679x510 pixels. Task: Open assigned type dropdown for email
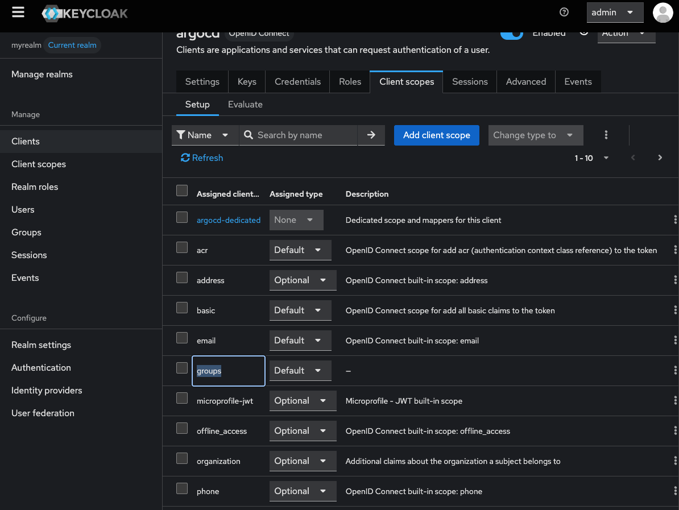[x=300, y=341]
